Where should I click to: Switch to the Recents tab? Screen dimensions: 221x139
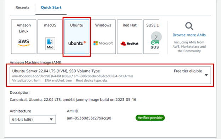[22, 7]
